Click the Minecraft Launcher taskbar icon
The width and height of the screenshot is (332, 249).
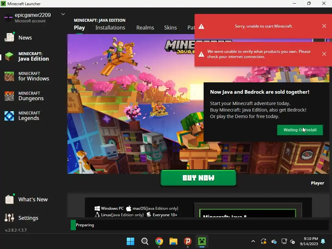click(202, 241)
